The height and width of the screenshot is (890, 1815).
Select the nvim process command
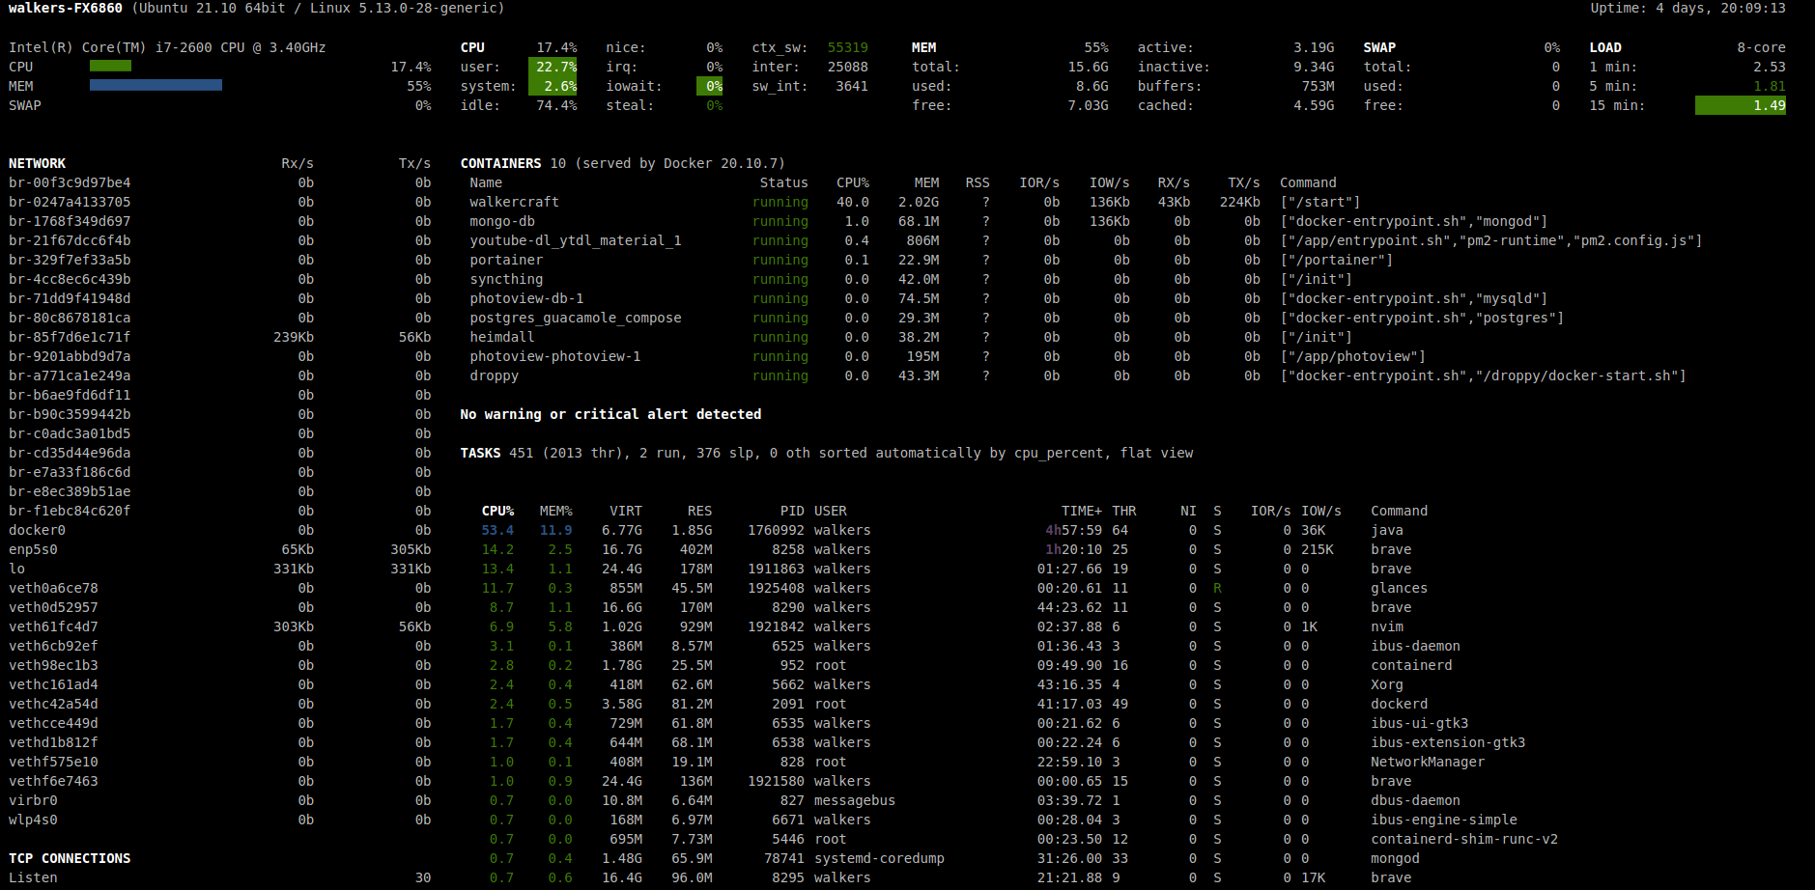coord(1386,626)
